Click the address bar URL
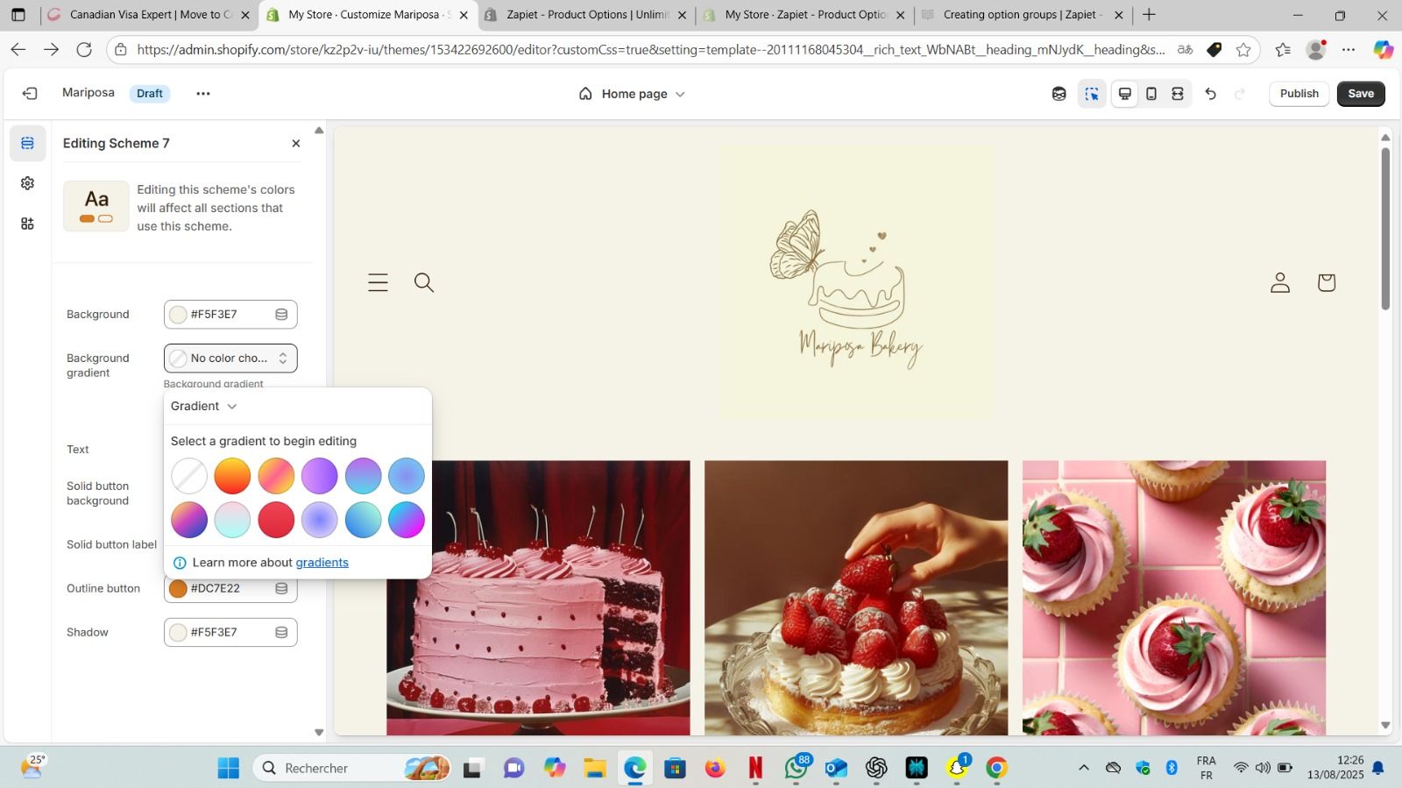Image resolution: width=1402 pixels, height=788 pixels. [x=651, y=50]
